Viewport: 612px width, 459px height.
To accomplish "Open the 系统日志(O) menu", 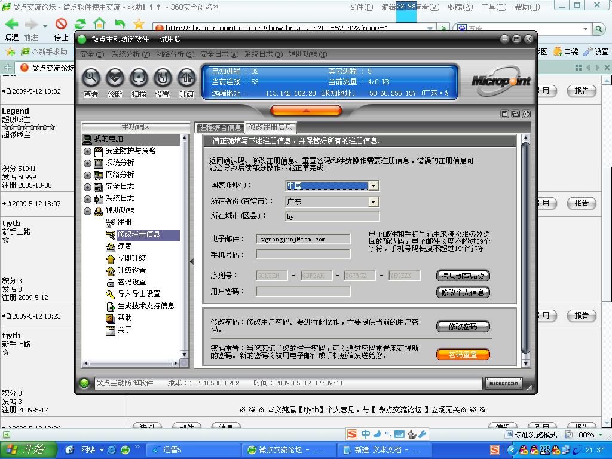I will [264, 54].
